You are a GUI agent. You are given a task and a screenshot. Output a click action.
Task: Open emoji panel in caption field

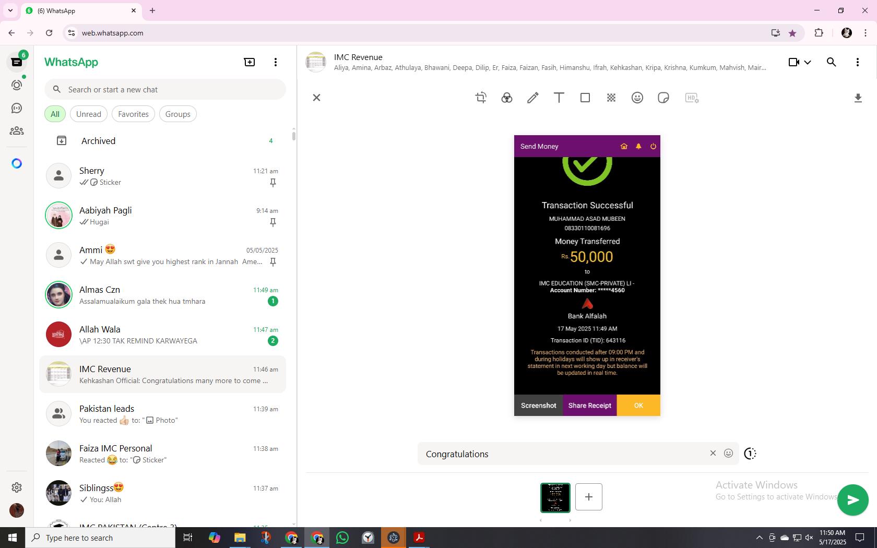729,453
